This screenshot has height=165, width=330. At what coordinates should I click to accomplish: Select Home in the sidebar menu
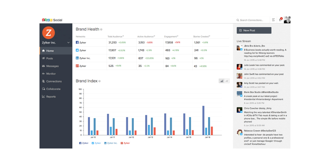[50, 51]
